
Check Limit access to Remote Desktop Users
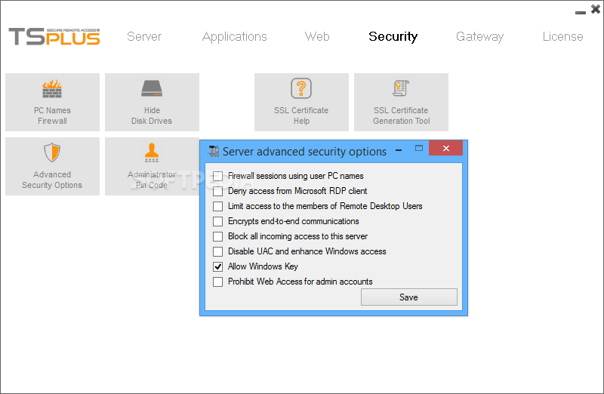[x=217, y=206]
